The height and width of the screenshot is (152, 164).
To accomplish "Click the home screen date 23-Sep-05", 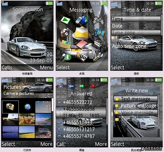I will tap(41, 61).
